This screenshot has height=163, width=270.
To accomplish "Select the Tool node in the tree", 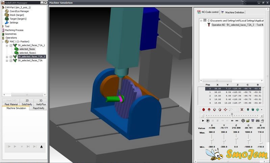I will point(7,26).
